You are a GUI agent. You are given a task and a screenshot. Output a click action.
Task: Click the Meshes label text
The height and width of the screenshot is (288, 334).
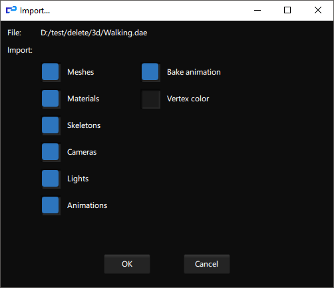pos(81,72)
